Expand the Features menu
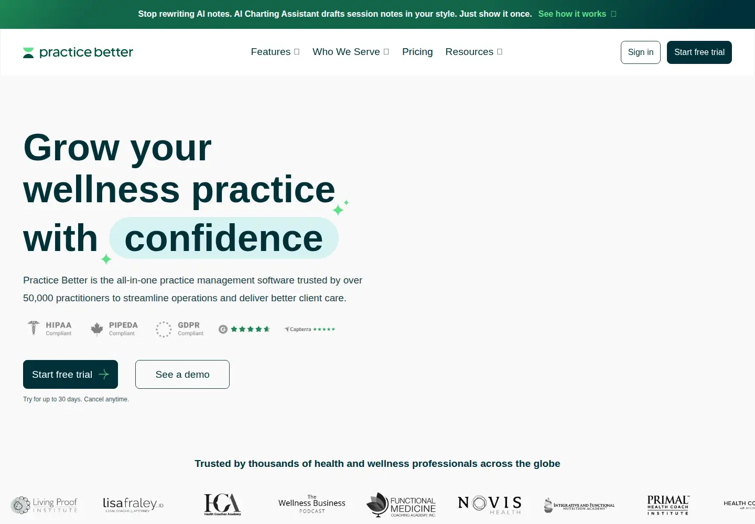Screen dimensions: 755x524 pyautogui.click(x=275, y=52)
